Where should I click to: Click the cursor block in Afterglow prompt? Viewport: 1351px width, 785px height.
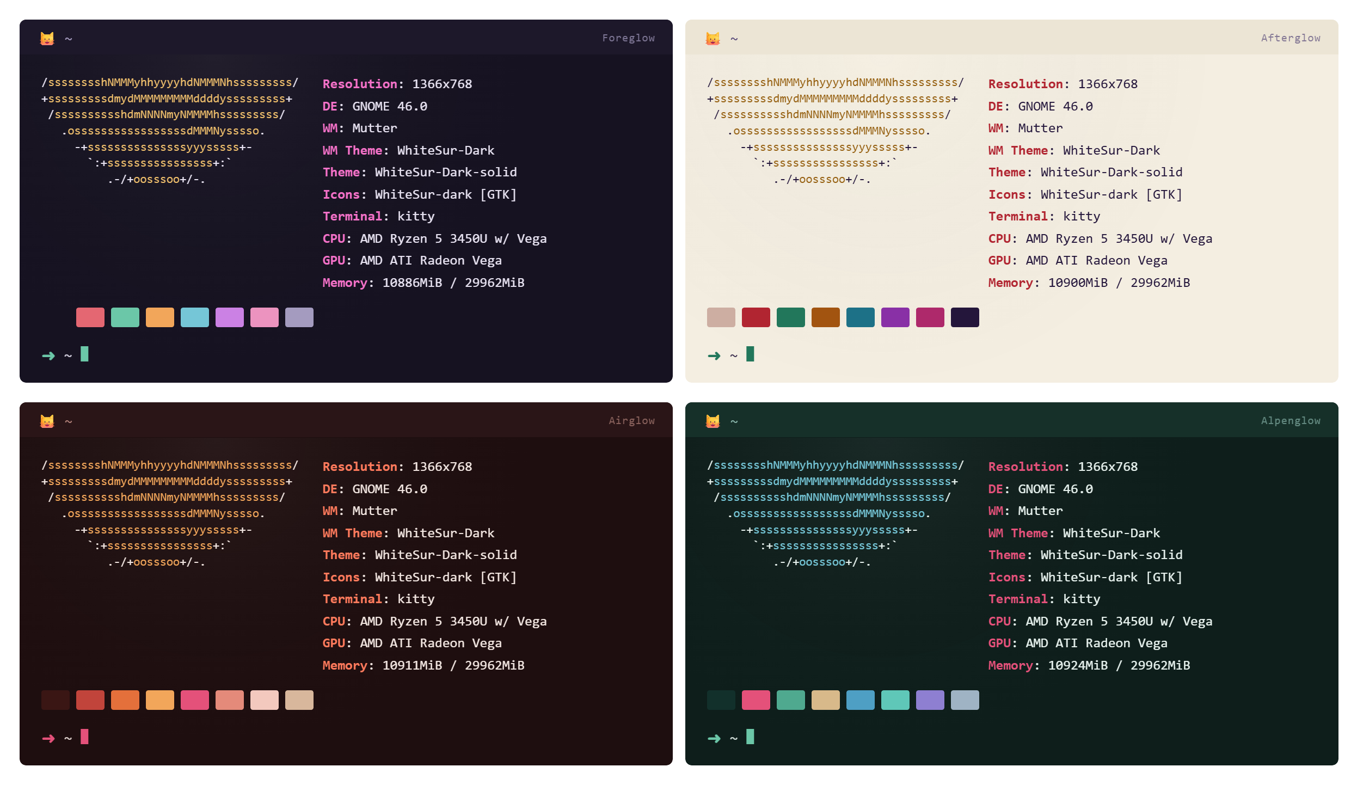click(750, 354)
